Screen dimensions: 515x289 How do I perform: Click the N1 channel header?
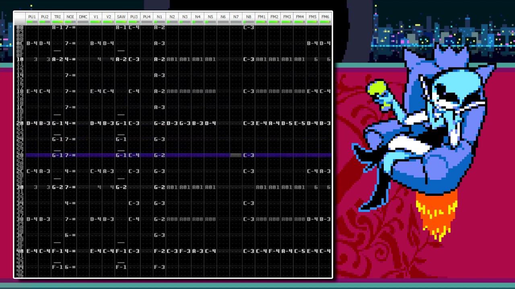(x=159, y=18)
